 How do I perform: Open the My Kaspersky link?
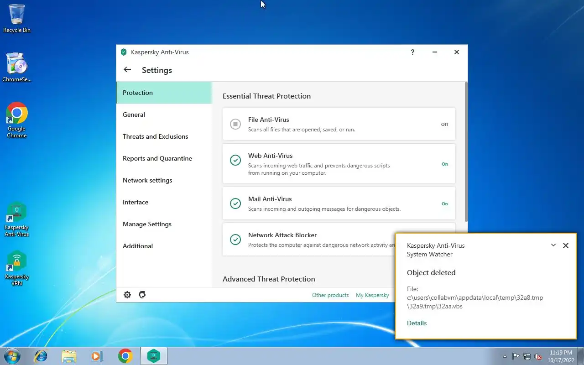point(372,295)
